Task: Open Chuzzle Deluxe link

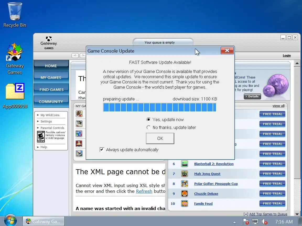Action: tap(206, 194)
